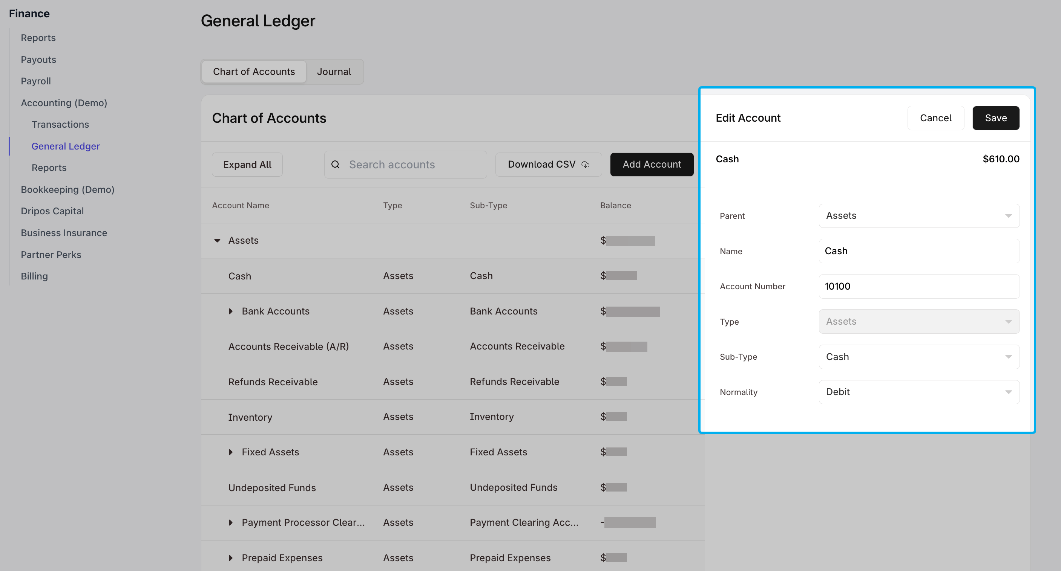Click the General Ledger page heading
This screenshot has height=571, width=1061.
tap(258, 21)
